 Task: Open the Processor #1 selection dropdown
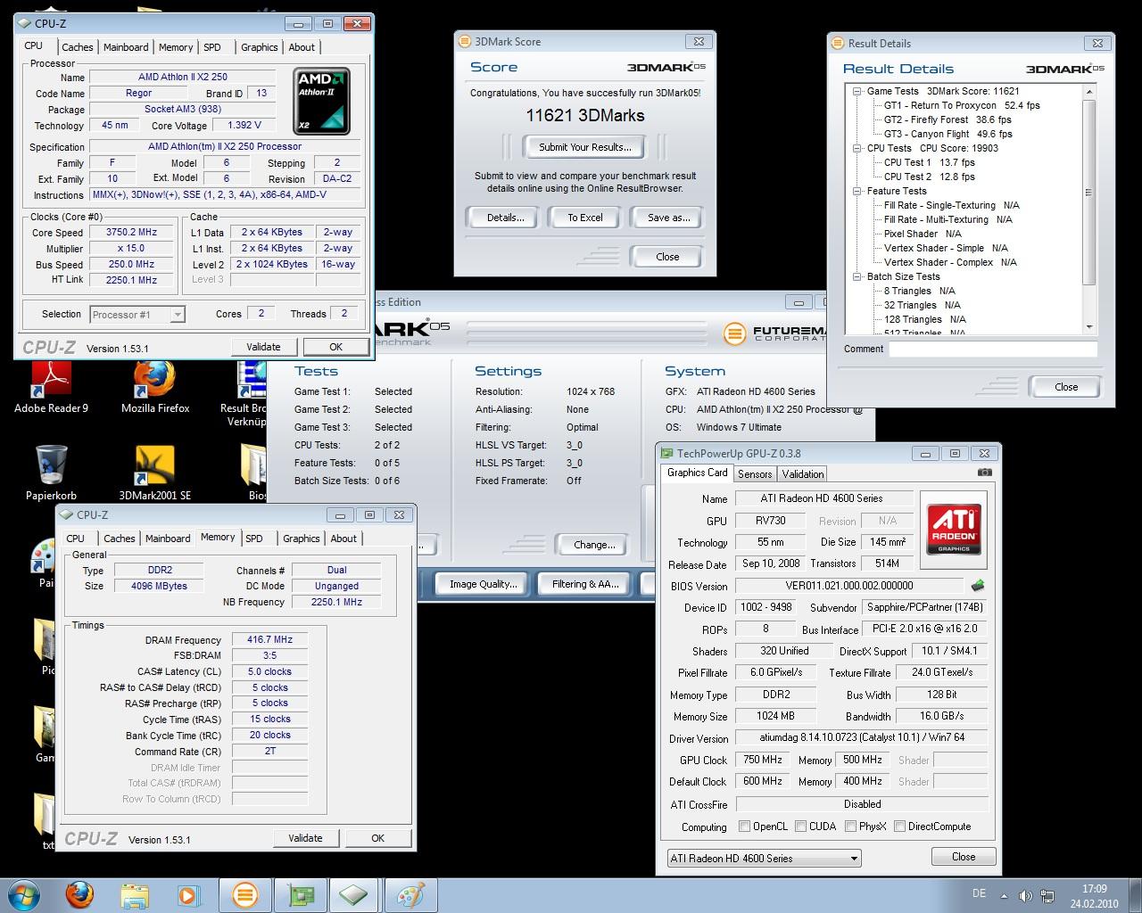click(x=137, y=314)
